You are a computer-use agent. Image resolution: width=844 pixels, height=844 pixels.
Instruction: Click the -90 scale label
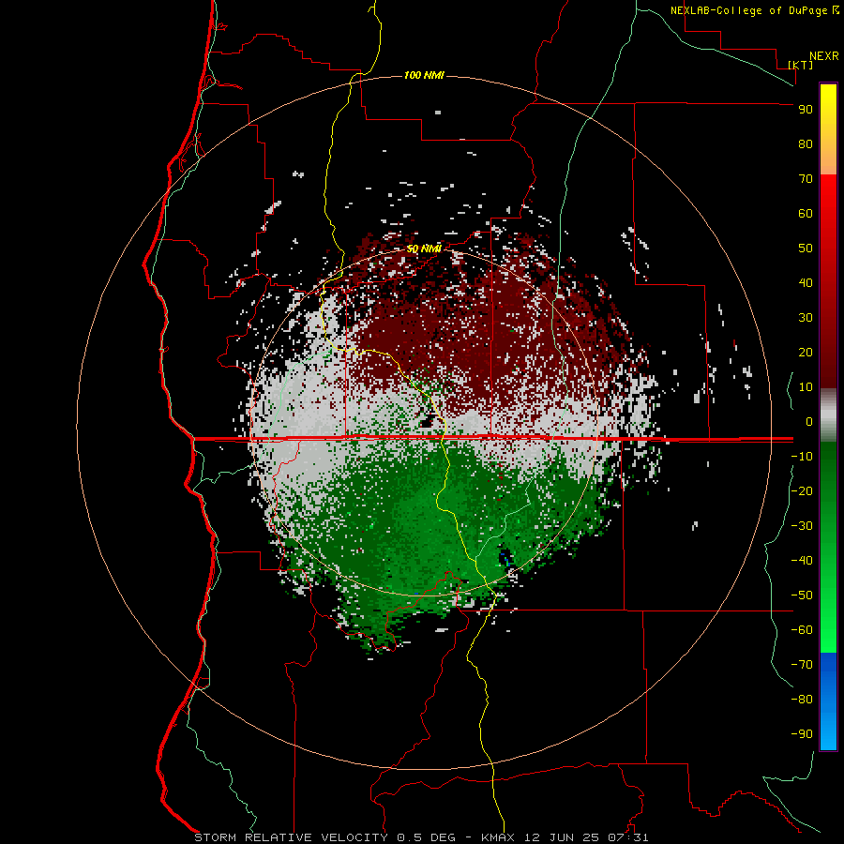[x=802, y=734]
